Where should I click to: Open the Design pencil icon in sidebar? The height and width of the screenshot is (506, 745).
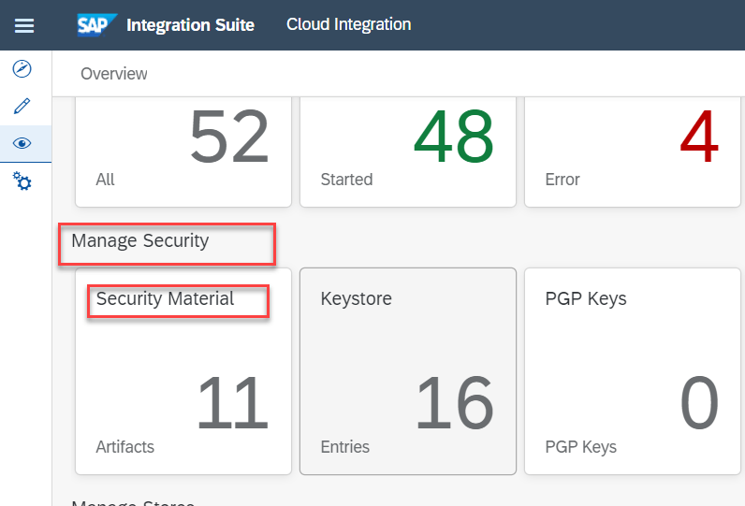(22, 106)
